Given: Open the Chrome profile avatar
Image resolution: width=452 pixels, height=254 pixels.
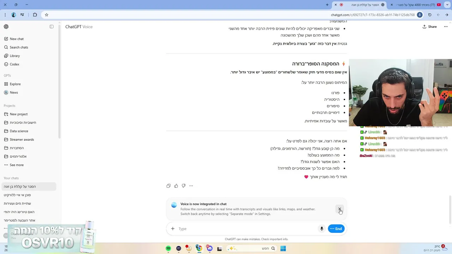Looking at the screenshot, I should tap(14, 15).
